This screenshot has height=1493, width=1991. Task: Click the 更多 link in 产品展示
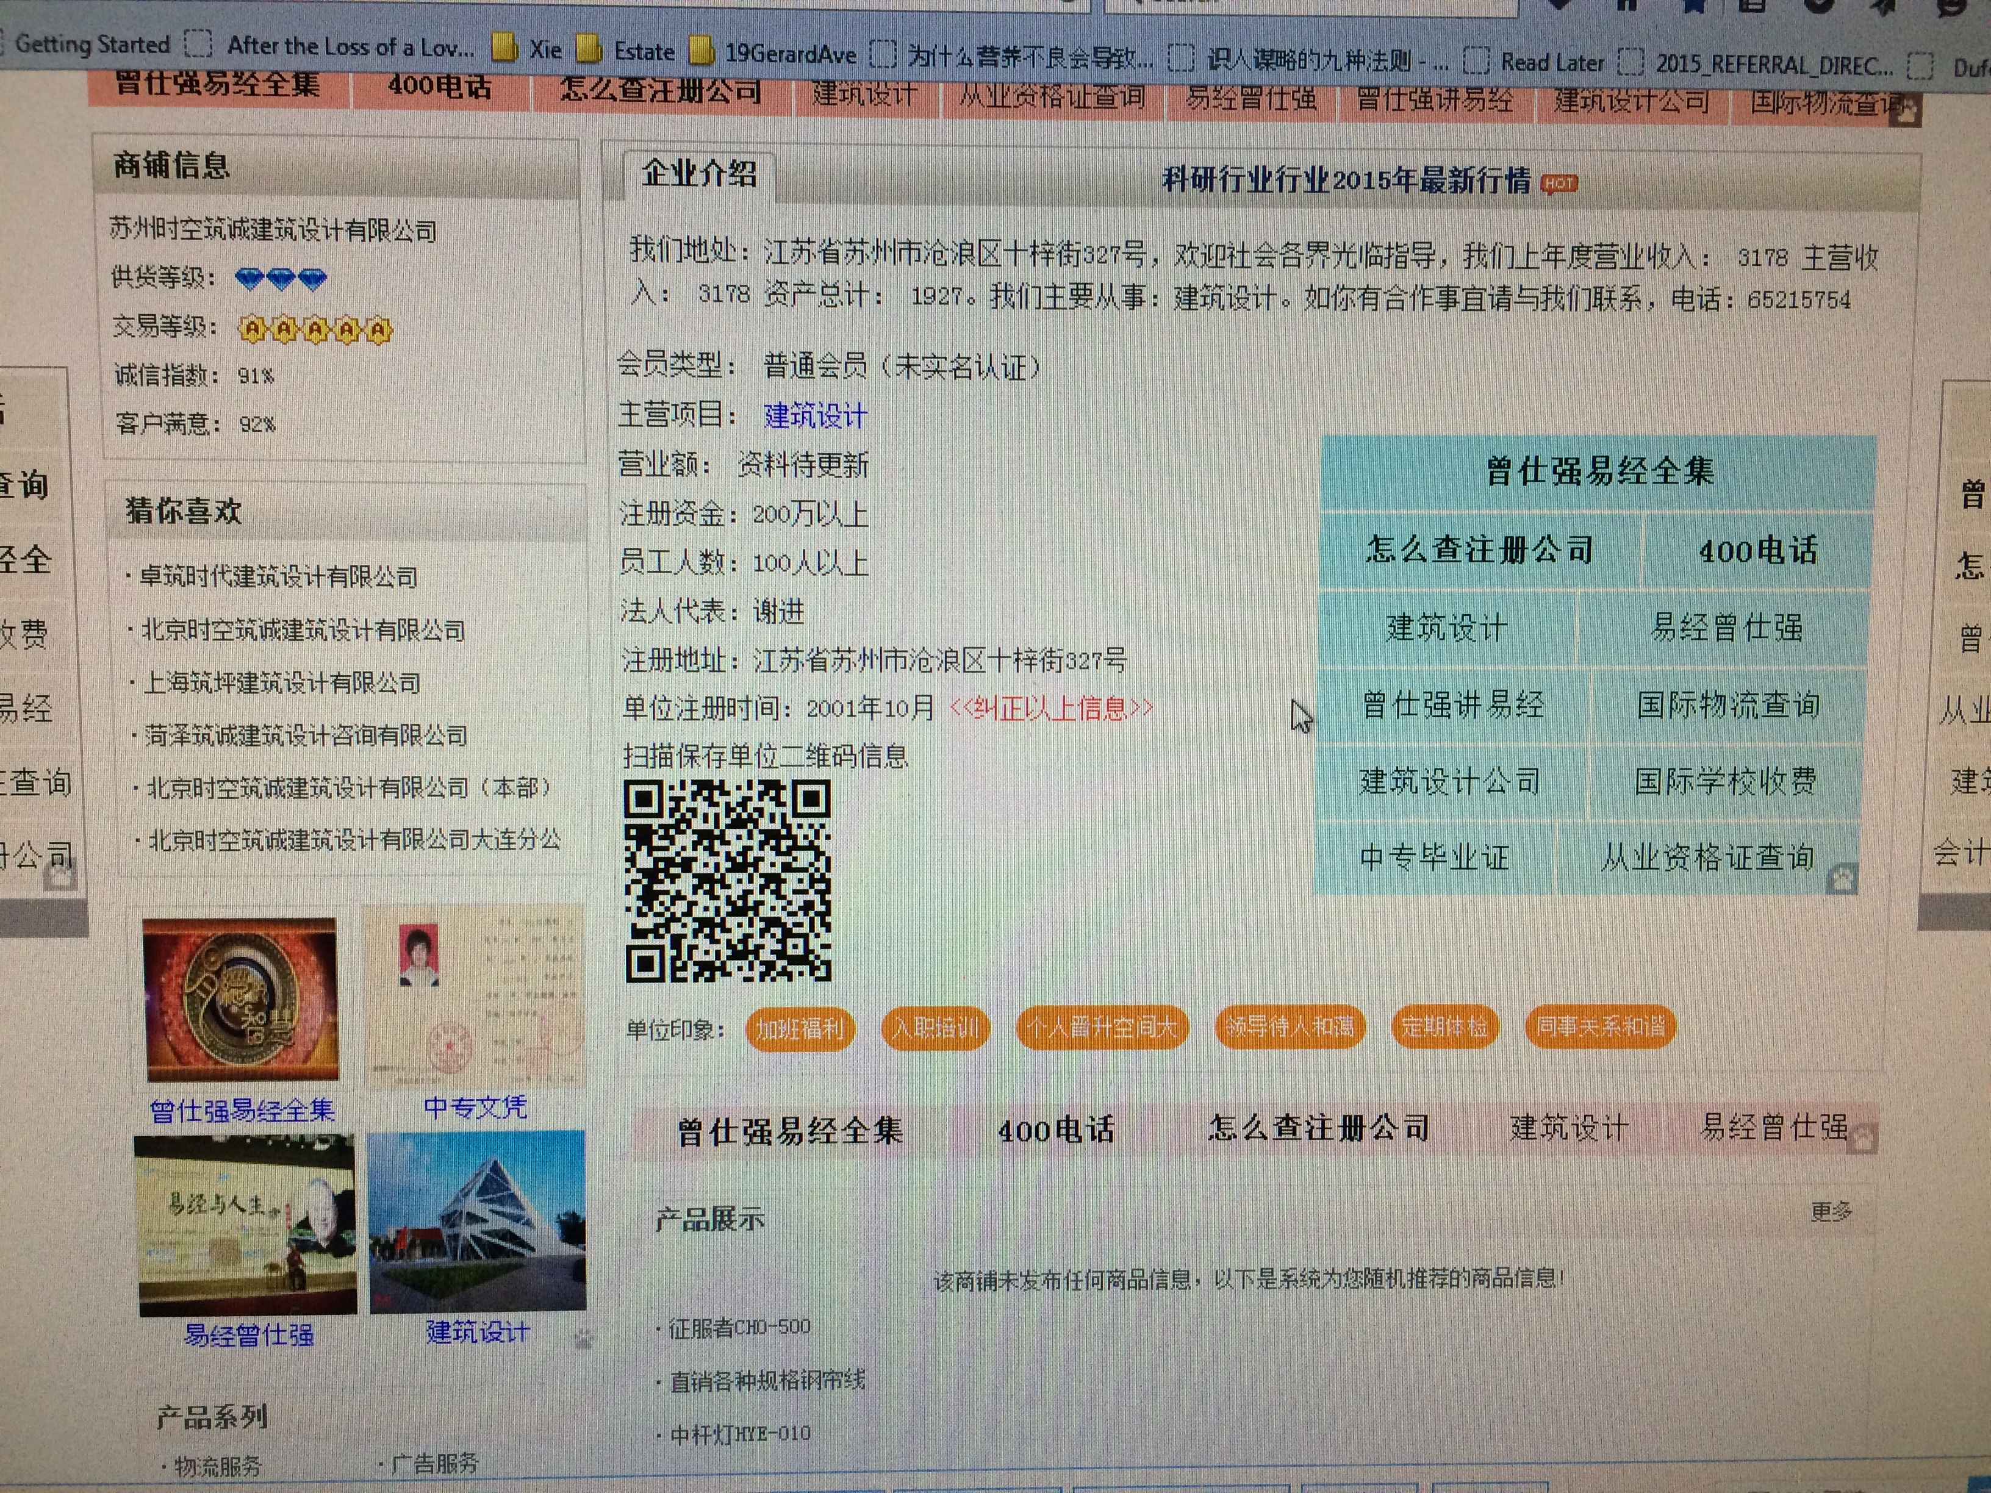pyautogui.click(x=1831, y=1211)
